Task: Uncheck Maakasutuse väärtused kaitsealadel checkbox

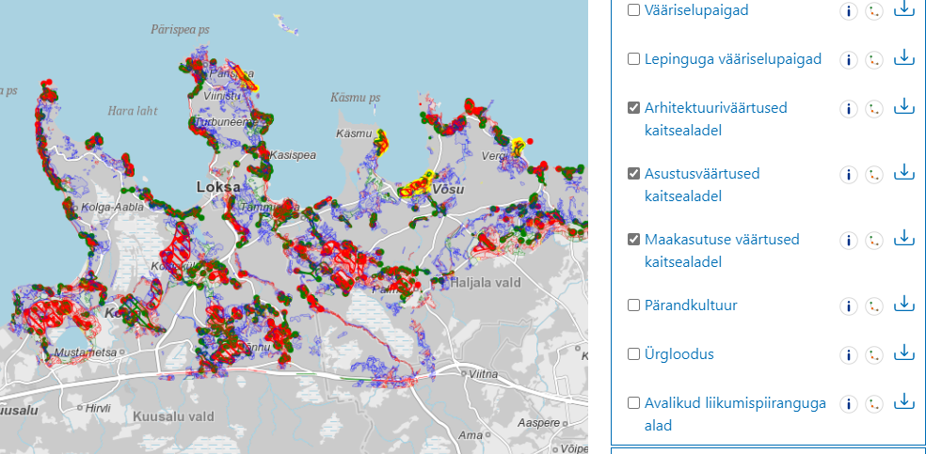Action: pyautogui.click(x=633, y=240)
